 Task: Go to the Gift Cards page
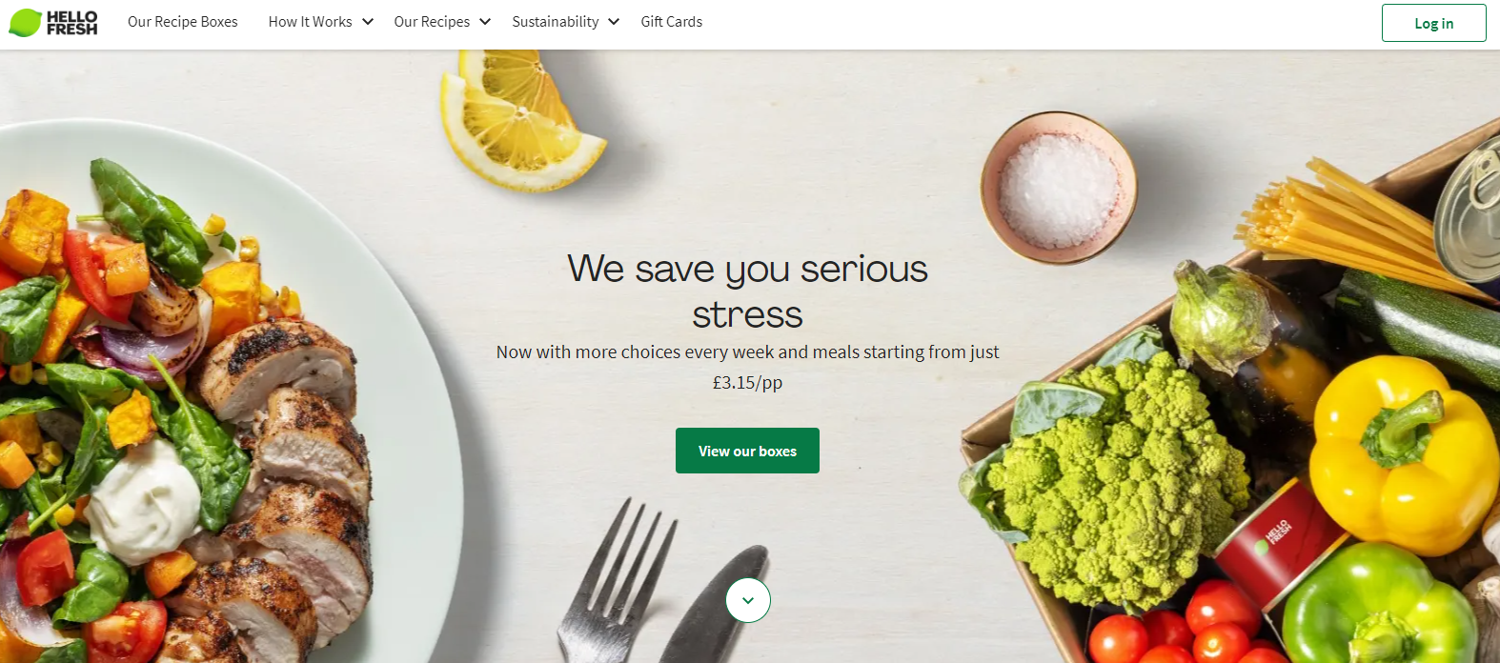coord(672,22)
